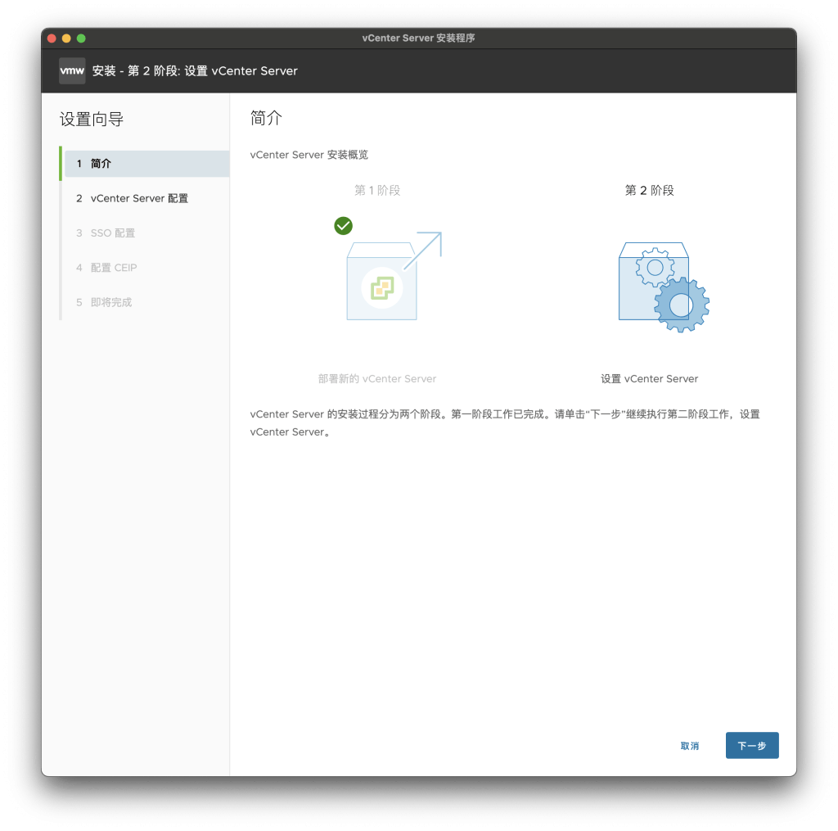Click the green checkmark on Stage 1

[x=343, y=226]
